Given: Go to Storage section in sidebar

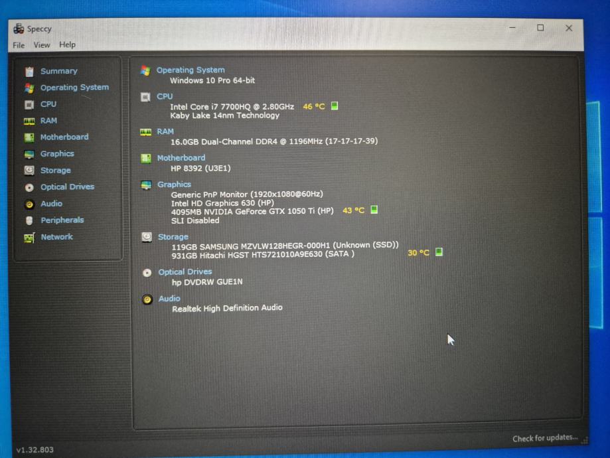Looking at the screenshot, I should click(56, 171).
